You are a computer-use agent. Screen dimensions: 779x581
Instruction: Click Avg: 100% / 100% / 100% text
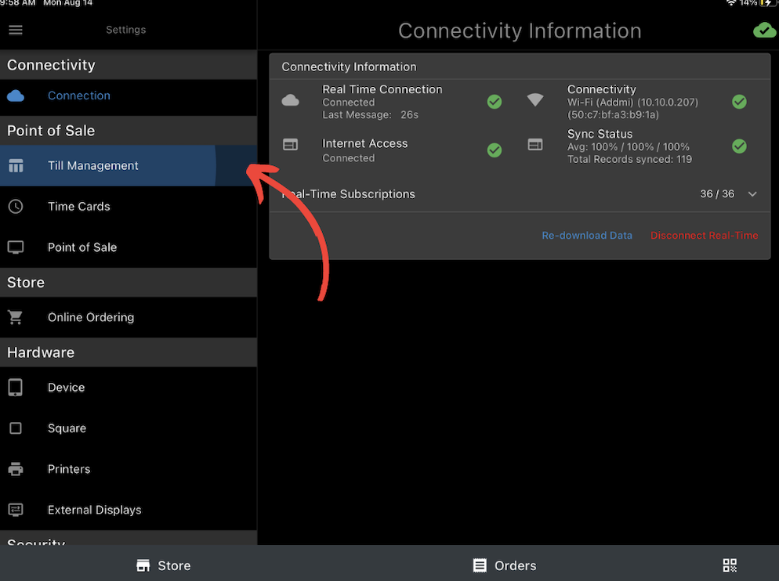coord(629,147)
